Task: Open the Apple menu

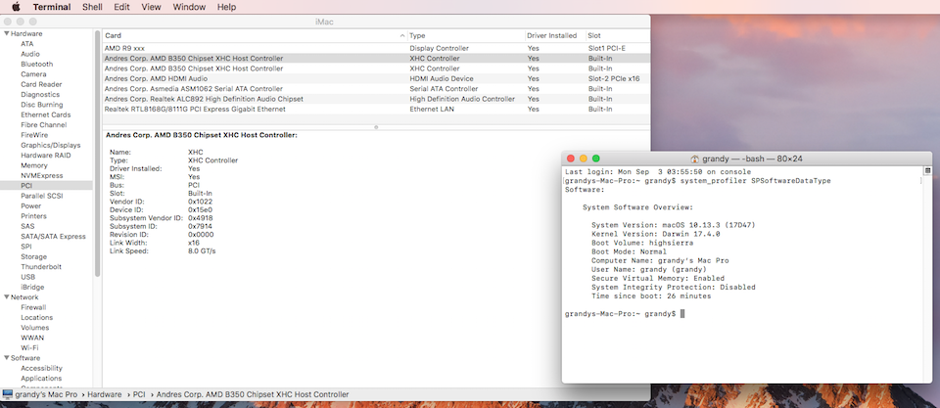Action: click(x=16, y=7)
